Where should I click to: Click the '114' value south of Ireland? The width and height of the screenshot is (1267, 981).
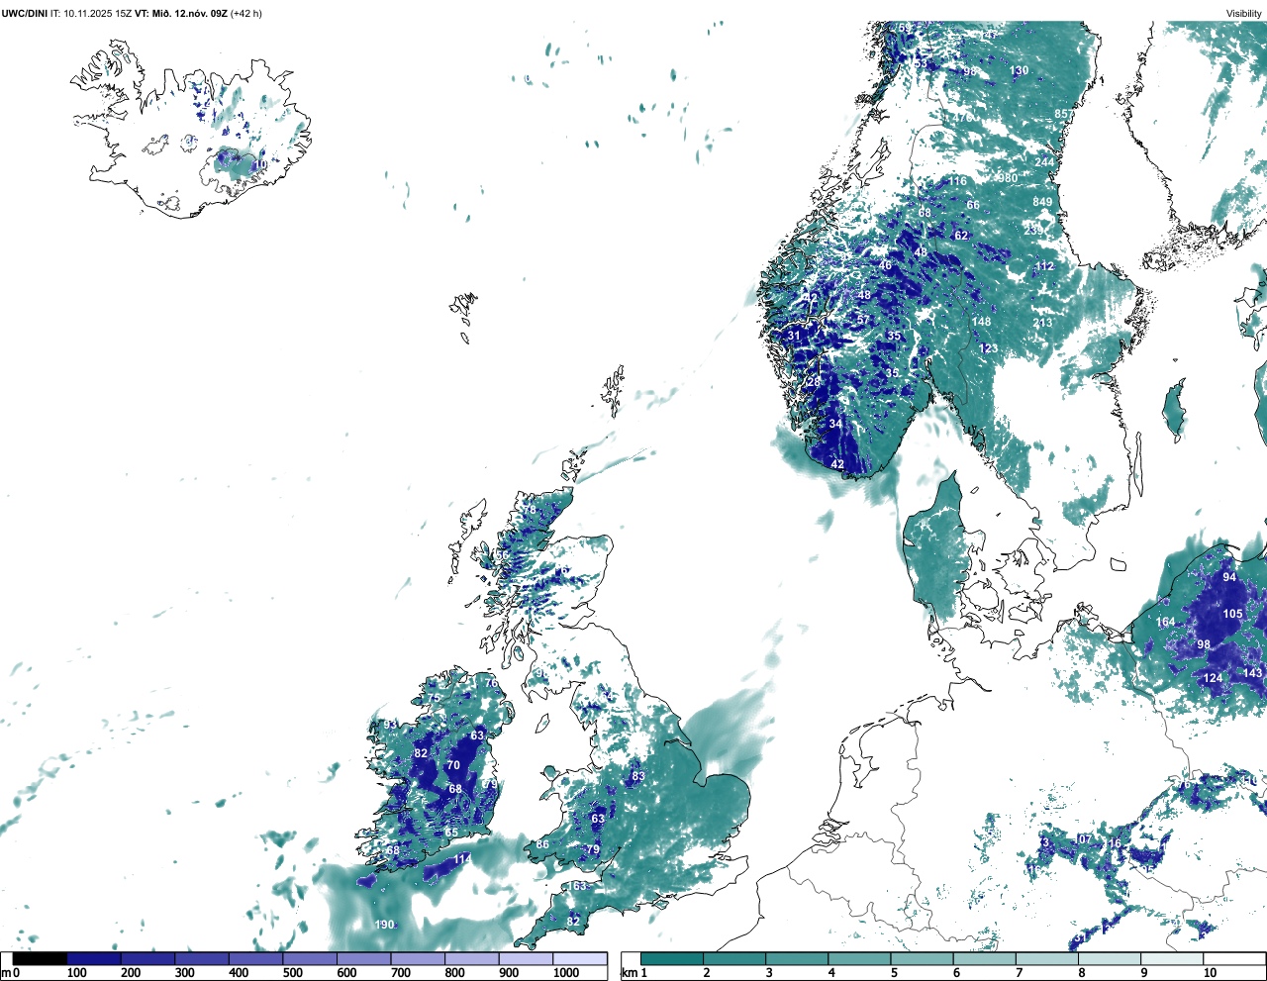coord(462,859)
